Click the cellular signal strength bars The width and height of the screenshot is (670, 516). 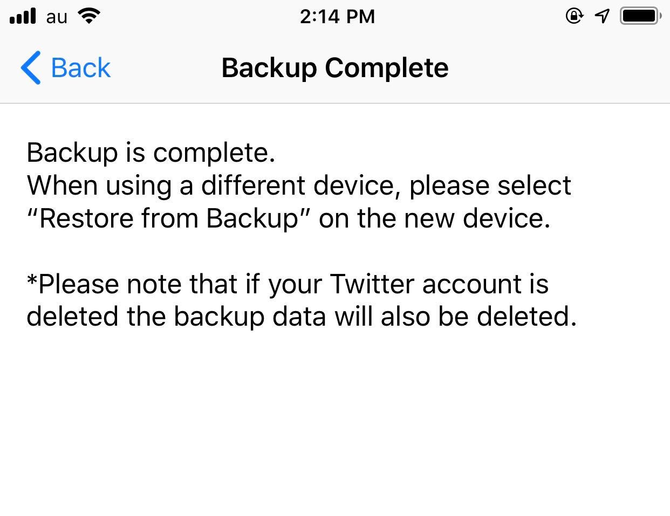tap(22, 16)
